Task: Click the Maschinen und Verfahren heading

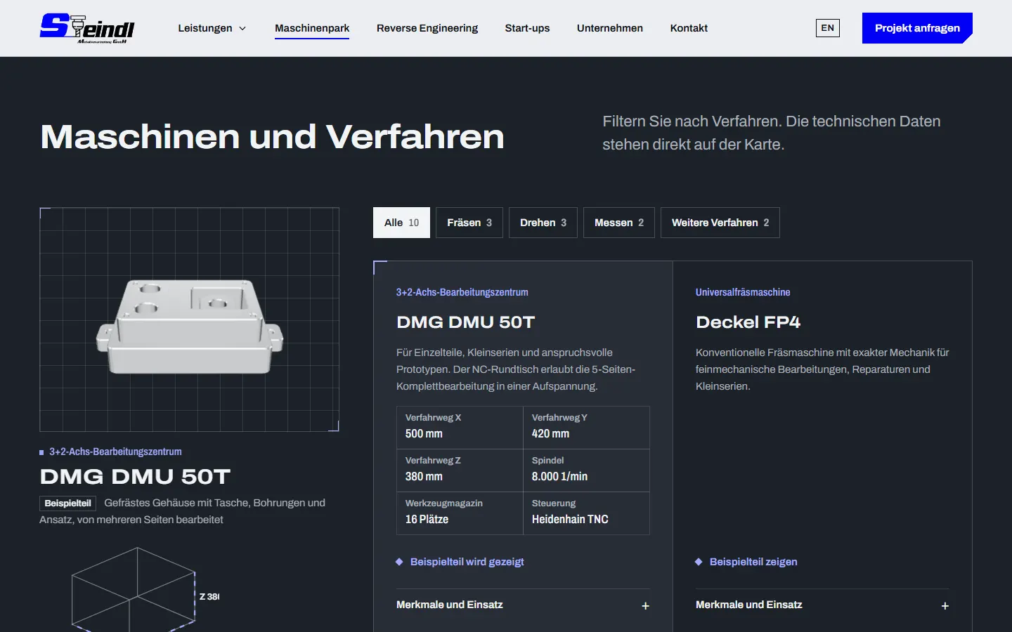Action: (x=272, y=136)
